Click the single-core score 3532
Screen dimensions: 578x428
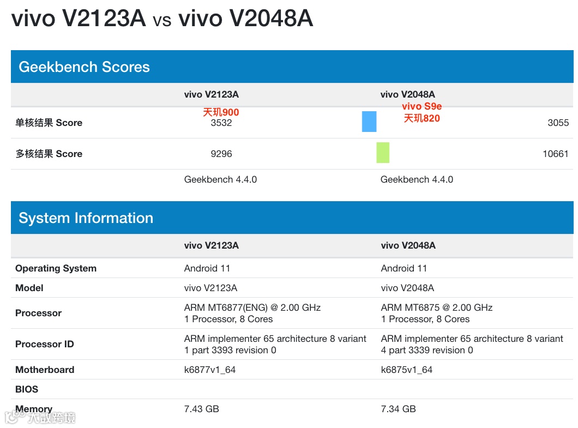pyautogui.click(x=221, y=123)
